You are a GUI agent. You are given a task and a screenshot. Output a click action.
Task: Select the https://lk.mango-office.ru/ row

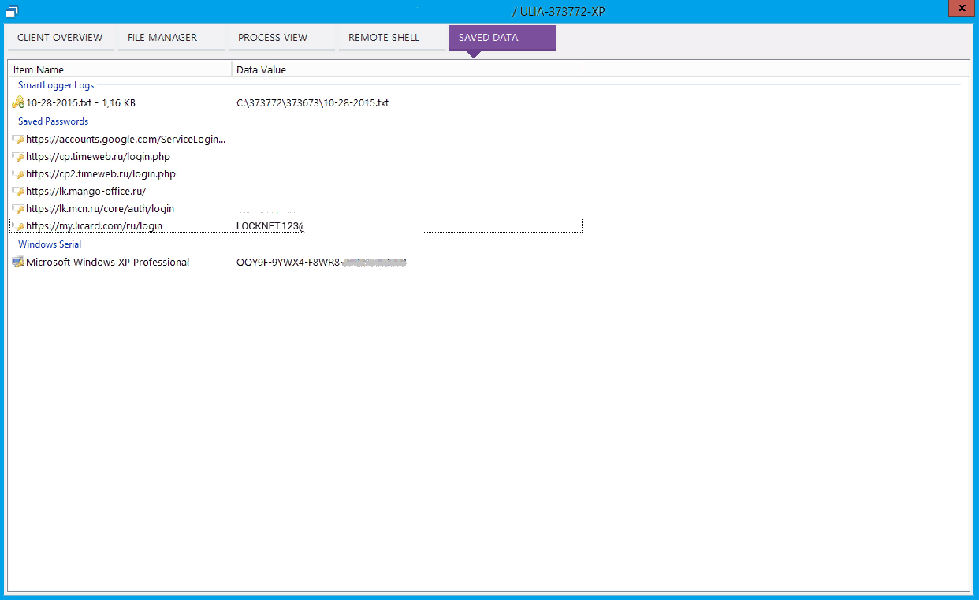tap(296, 191)
